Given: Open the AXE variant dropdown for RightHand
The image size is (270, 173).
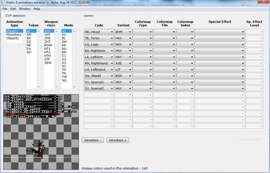Looking at the screenshot, I should (123, 63).
